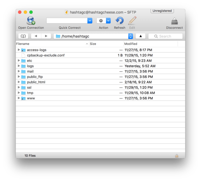Image resolution: width=201 pixels, height=181 pixels.
Task: Click the tmp folder icon
Action: pos(23,93)
